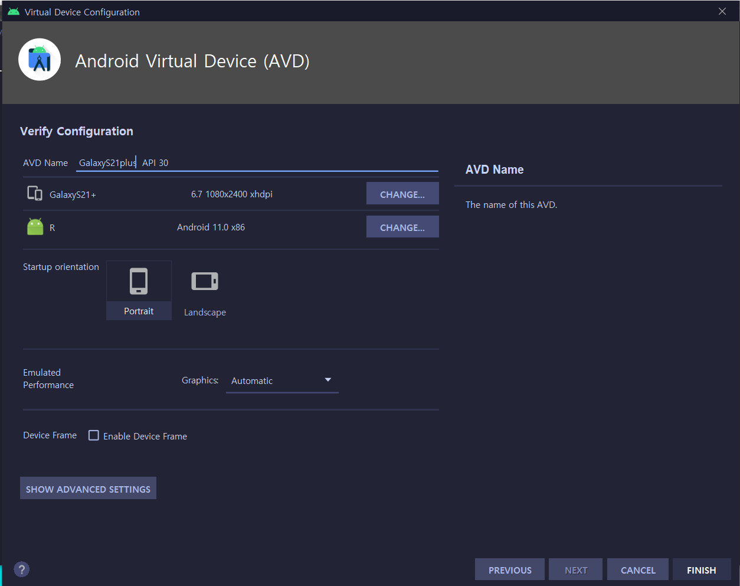
Task: Enable the Device Frame checkbox
Action: pyautogui.click(x=93, y=435)
